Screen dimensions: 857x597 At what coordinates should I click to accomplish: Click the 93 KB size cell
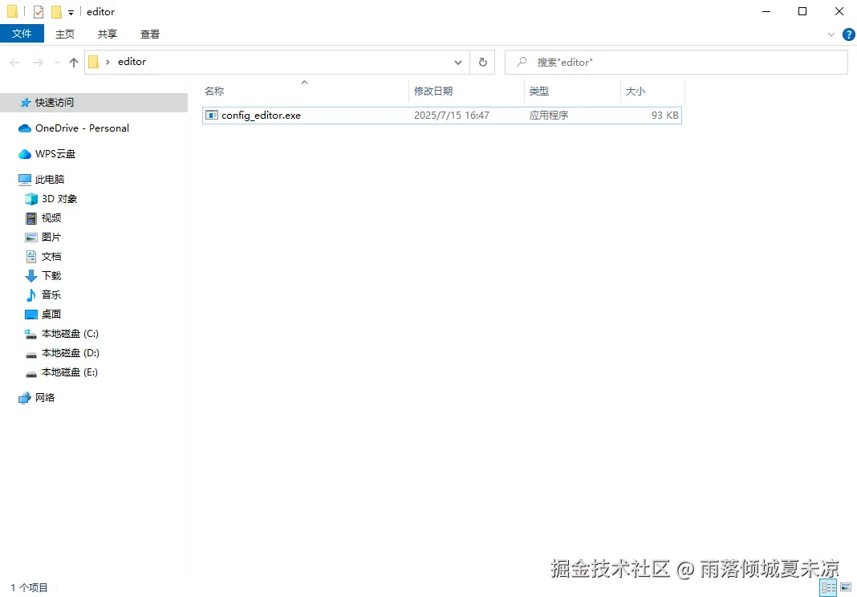coord(664,116)
